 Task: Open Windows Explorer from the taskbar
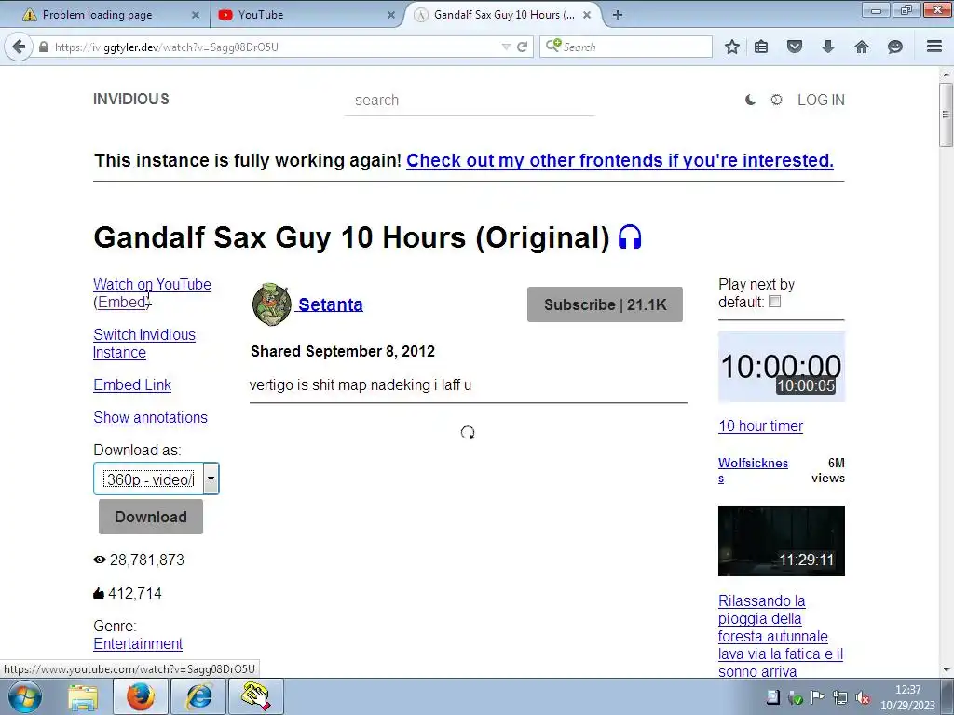click(x=83, y=696)
